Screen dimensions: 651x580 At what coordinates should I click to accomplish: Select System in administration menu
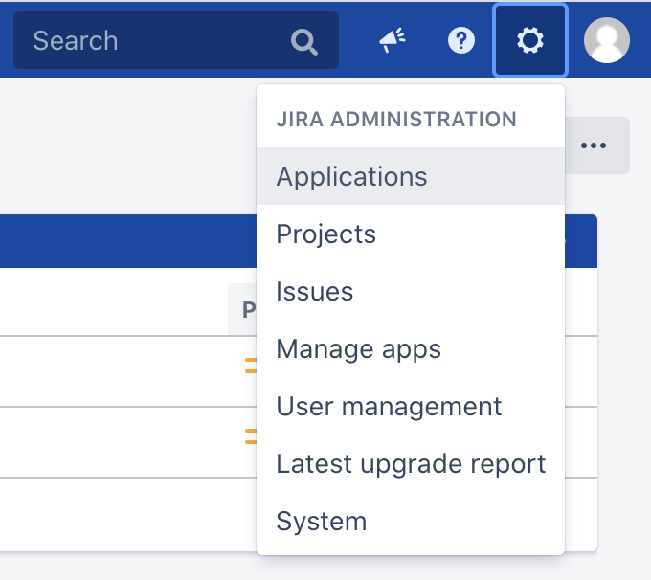pos(411,521)
